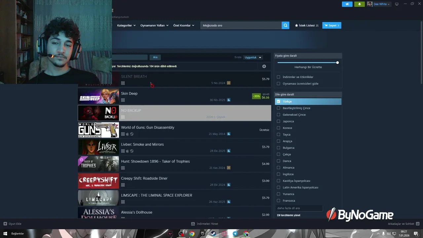Open Creepy Shift: Roadside Diner title

[x=144, y=178]
